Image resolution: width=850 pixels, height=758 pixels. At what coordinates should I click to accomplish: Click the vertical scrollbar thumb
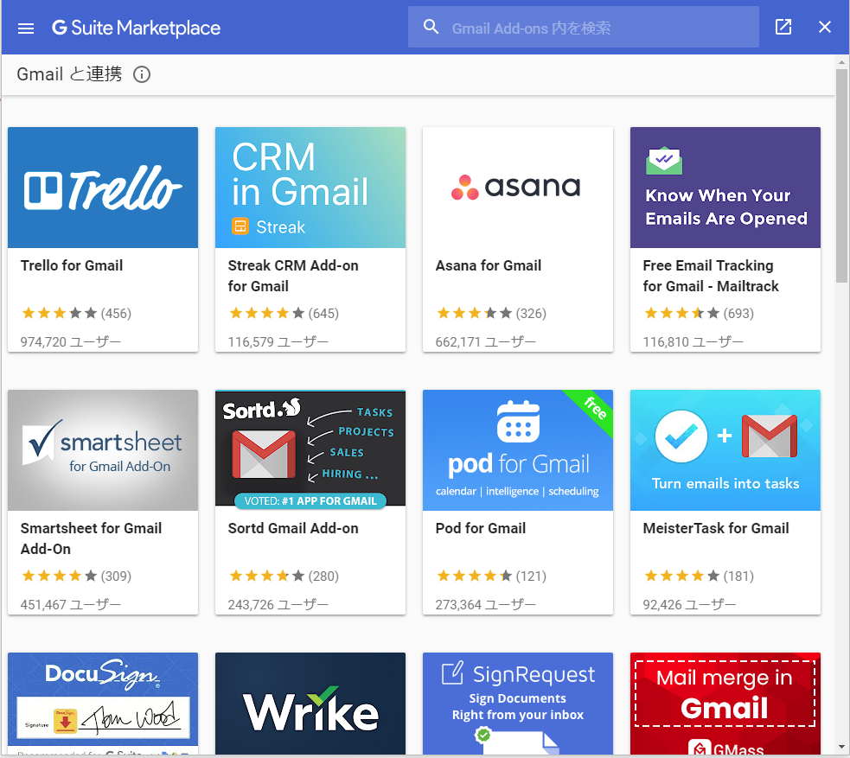click(841, 175)
